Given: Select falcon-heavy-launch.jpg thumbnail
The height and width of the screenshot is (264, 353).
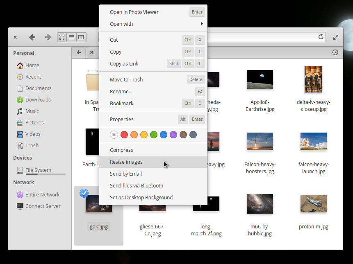Looking at the screenshot, I should [313, 142].
